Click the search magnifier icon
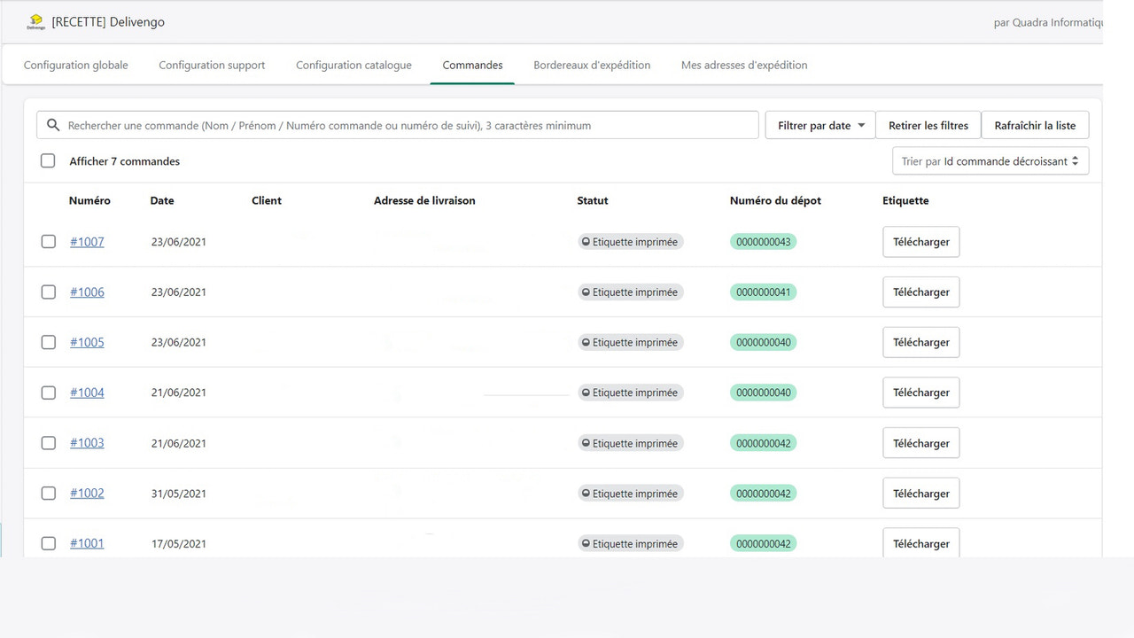1134x638 pixels. click(53, 125)
